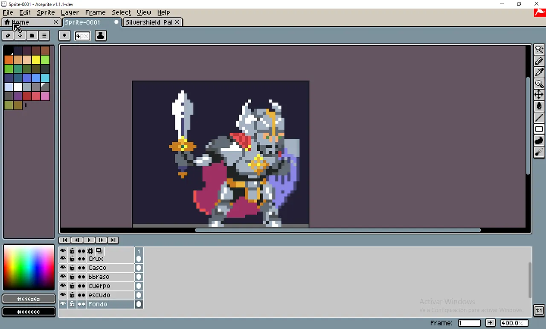Open the palette Options hamburger menu
This screenshot has width=546, height=329.
[44, 35]
